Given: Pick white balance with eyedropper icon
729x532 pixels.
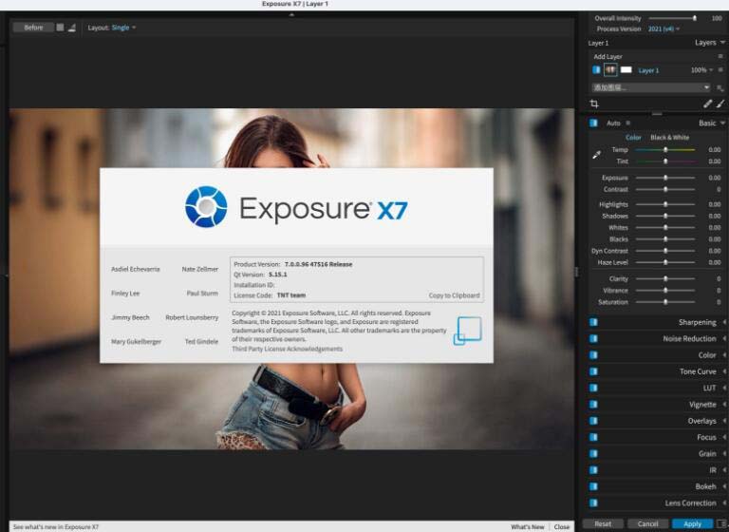Looking at the screenshot, I should (x=596, y=155).
